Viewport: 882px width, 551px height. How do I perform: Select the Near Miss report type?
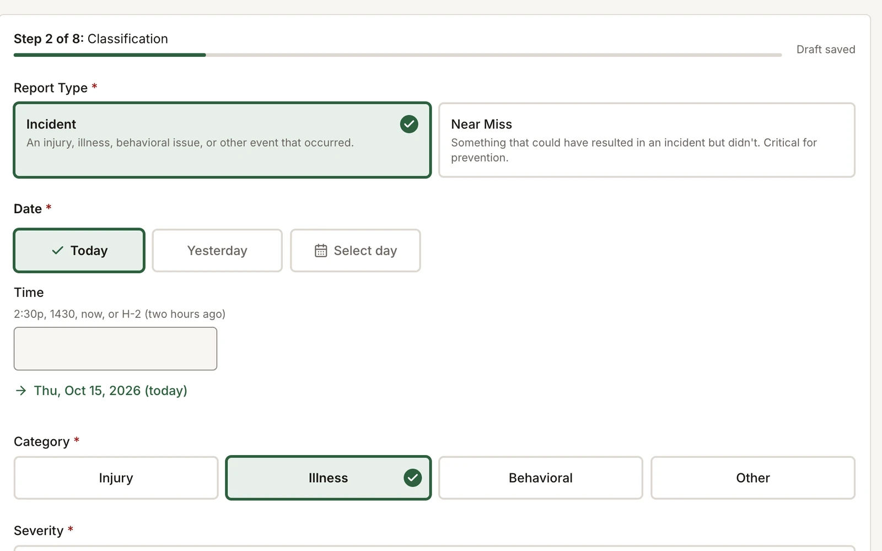point(647,140)
